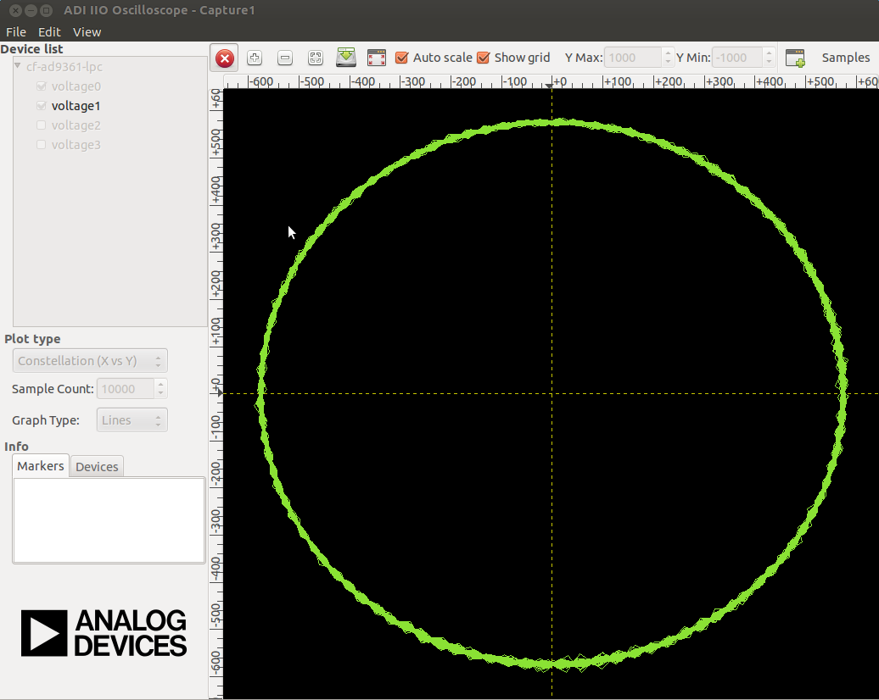Click the Sample Count input field
Screen dimensions: 879x700
tap(126, 389)
